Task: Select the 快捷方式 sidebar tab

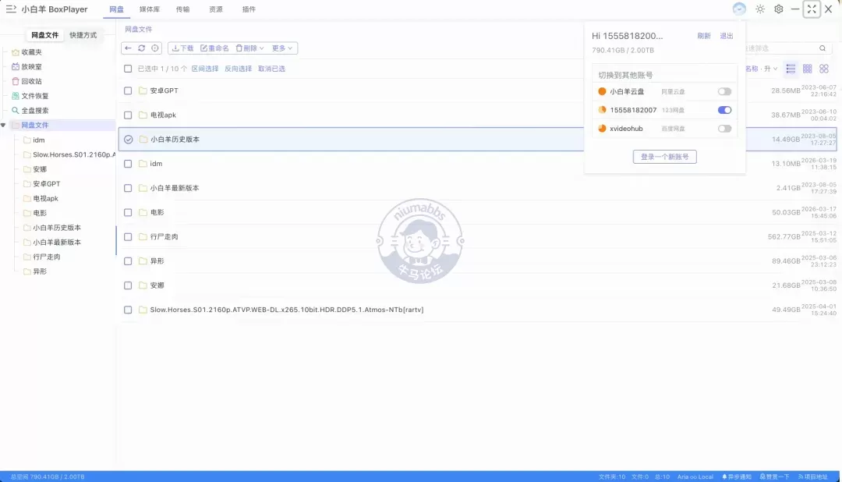Action: click(x=83, y=35)
